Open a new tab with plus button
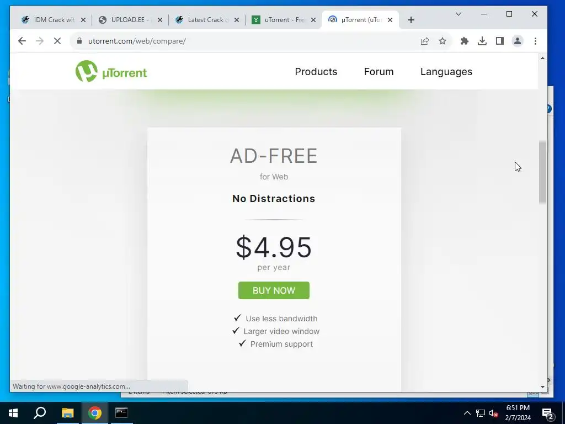565x424 pixels. coord(411,20)
